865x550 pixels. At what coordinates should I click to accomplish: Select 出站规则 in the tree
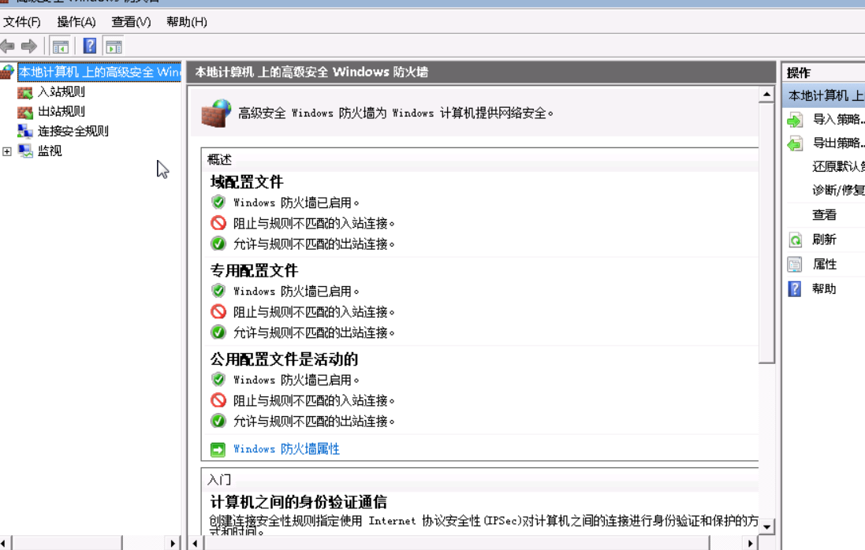pyautogui.click(x=62, y=111)
